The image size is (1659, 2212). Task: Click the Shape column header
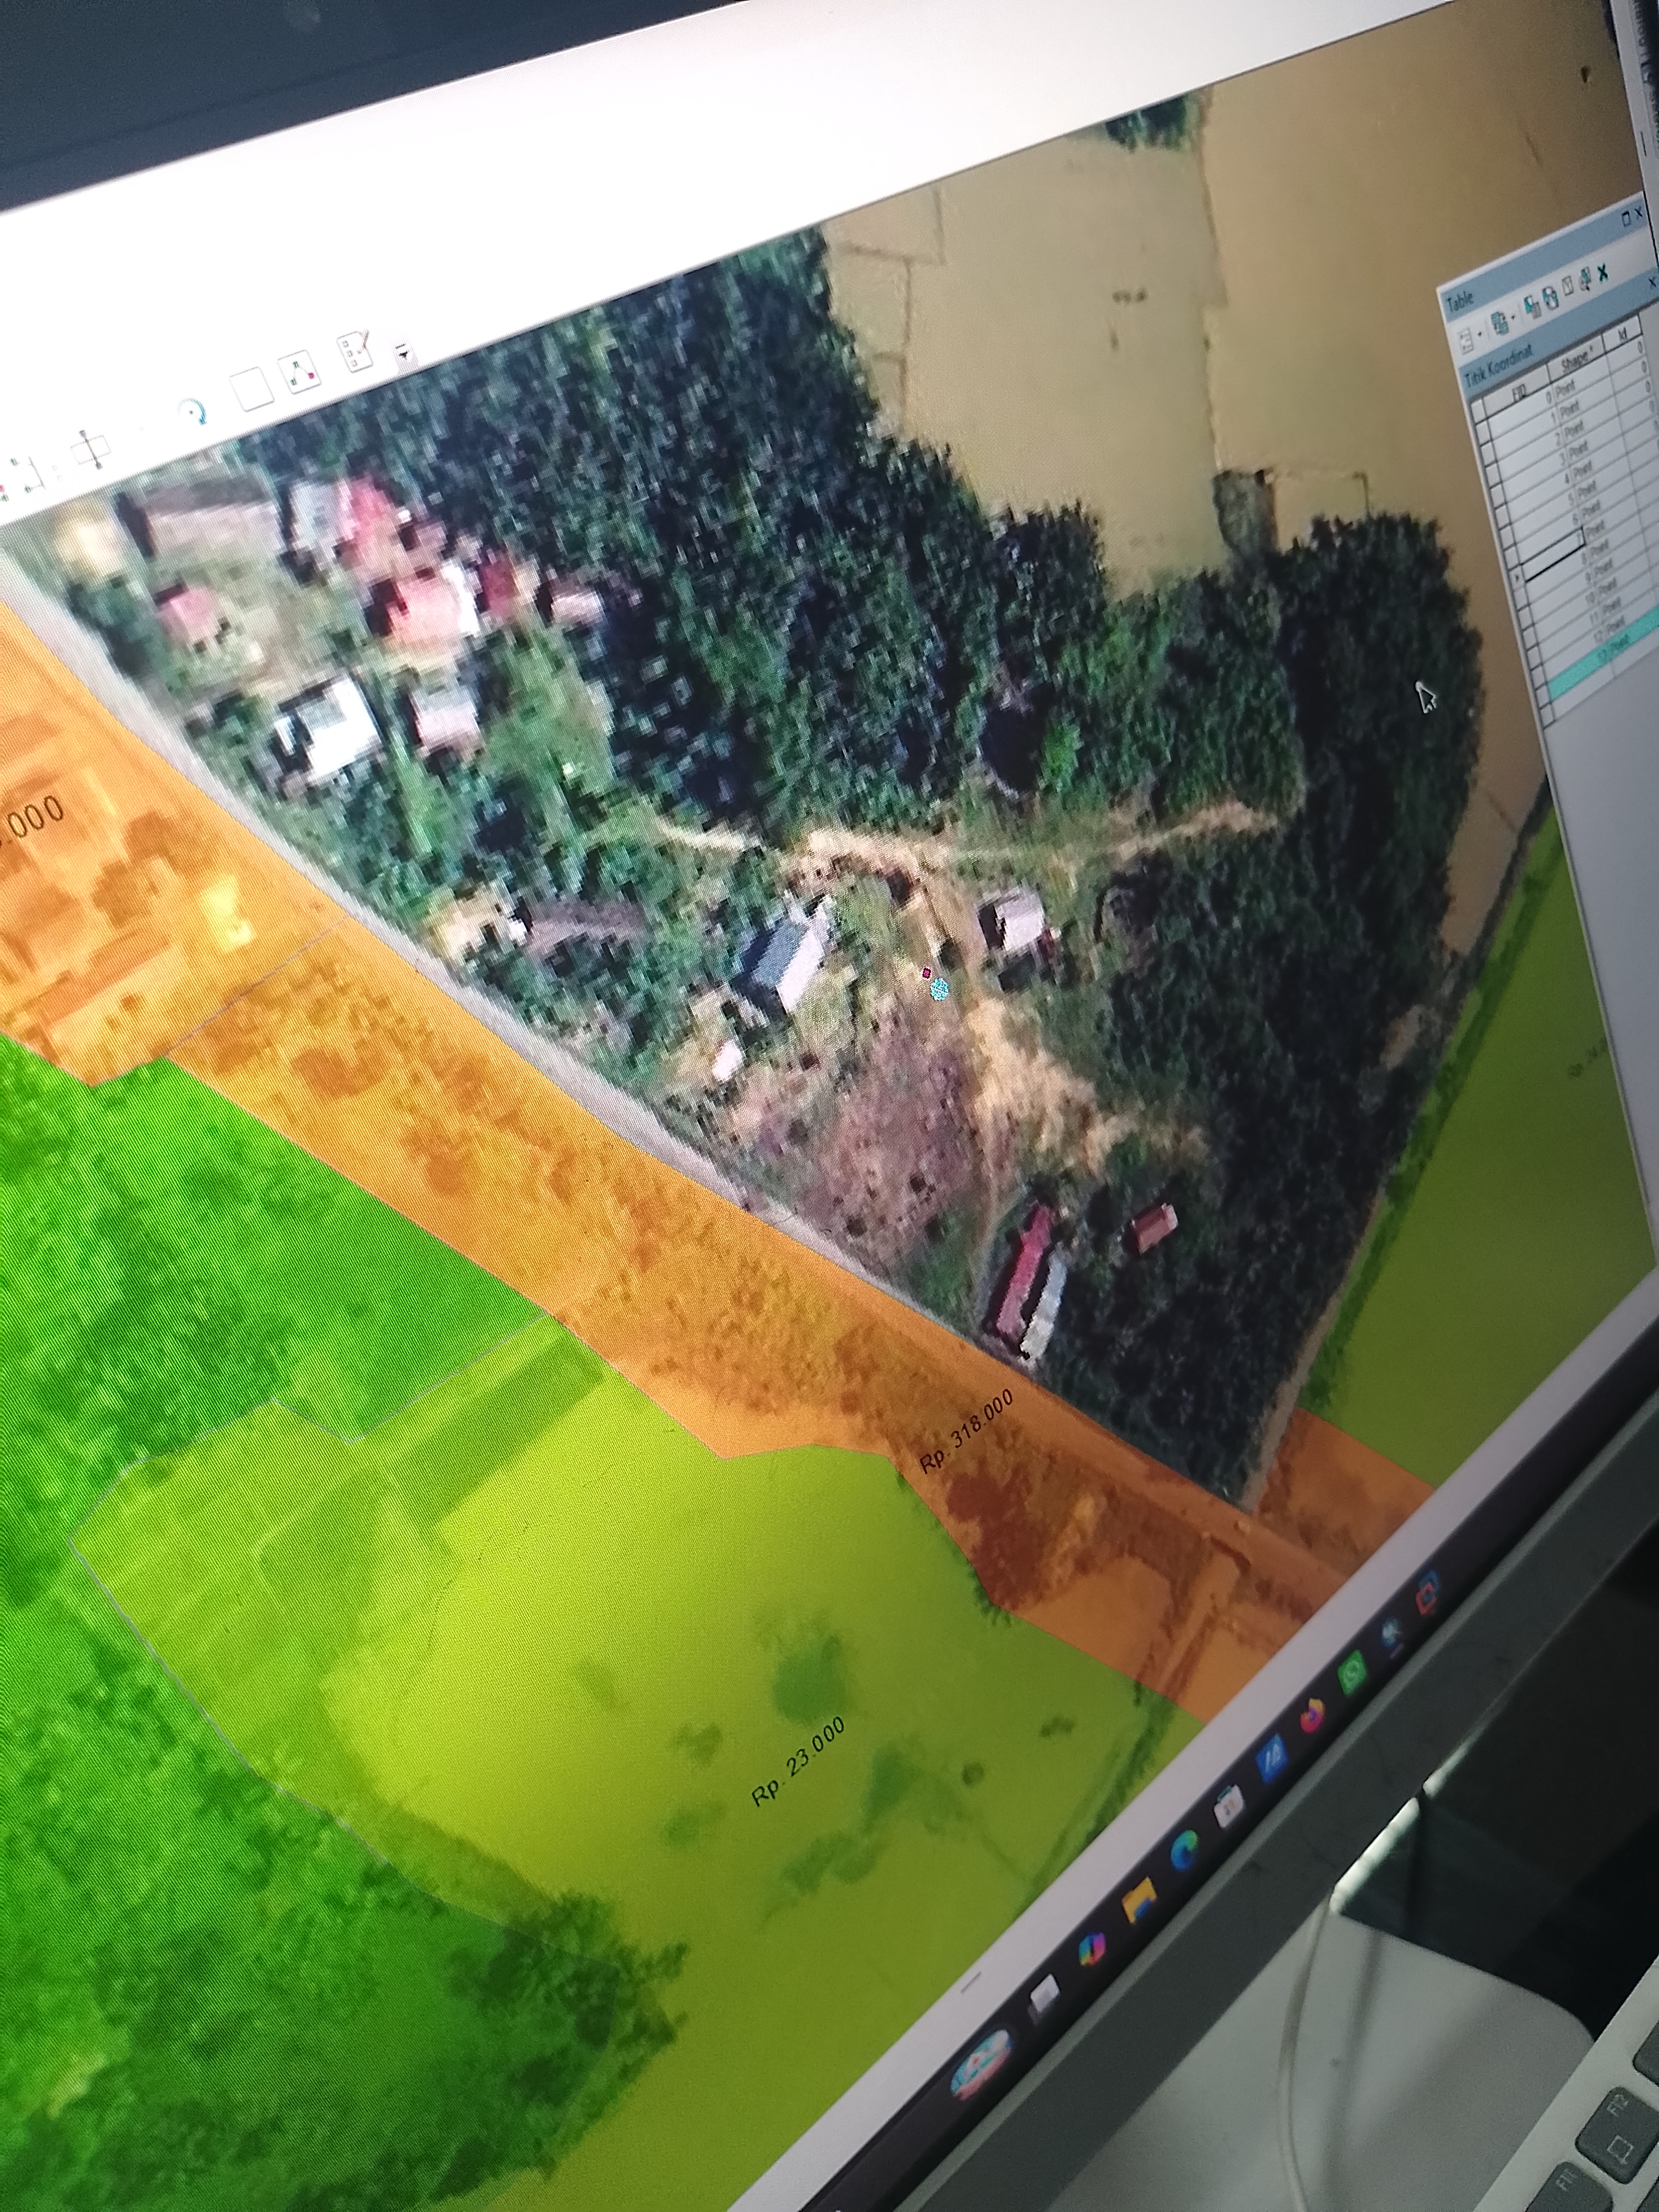pos(1578,360)
